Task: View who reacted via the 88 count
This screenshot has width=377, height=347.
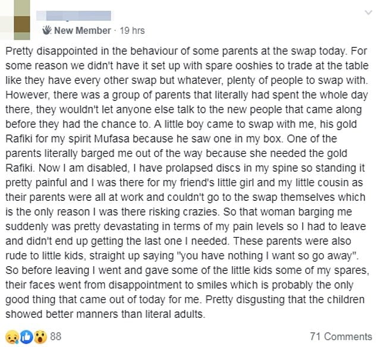Action: [56, 336]
